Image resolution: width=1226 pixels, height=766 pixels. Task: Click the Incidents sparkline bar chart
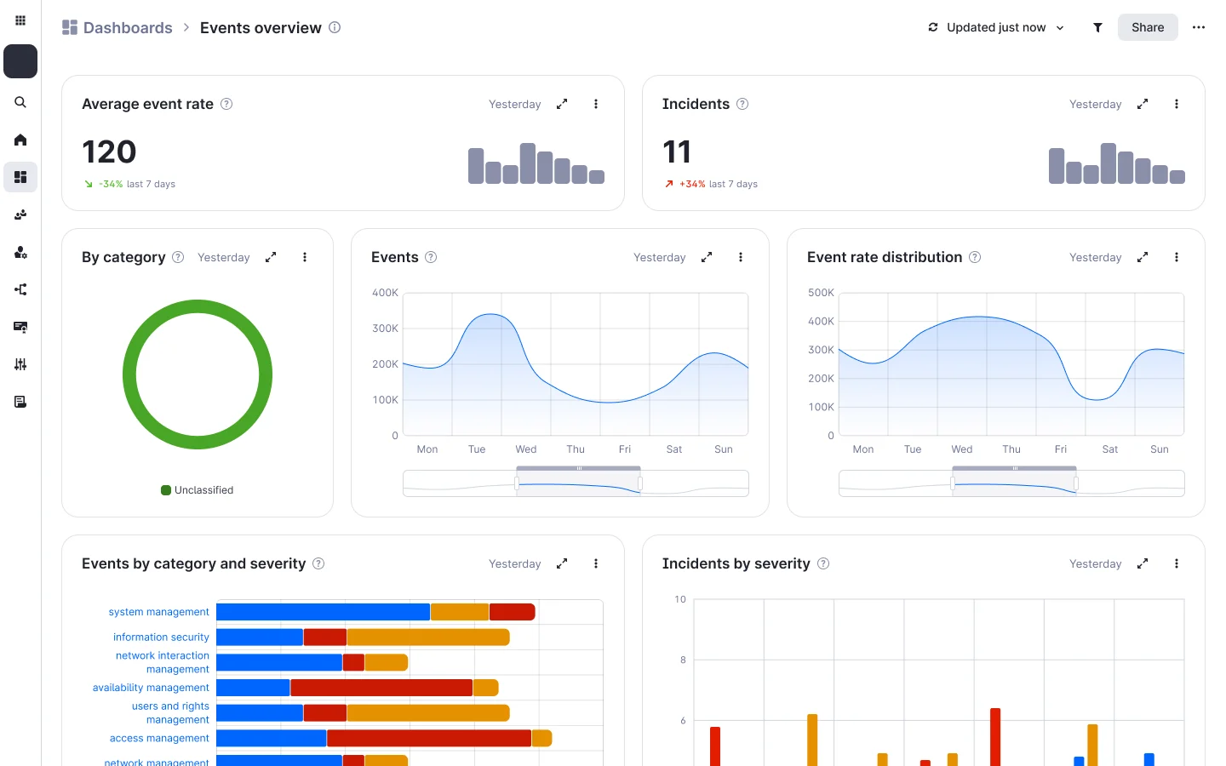[x=1117, y=163]
